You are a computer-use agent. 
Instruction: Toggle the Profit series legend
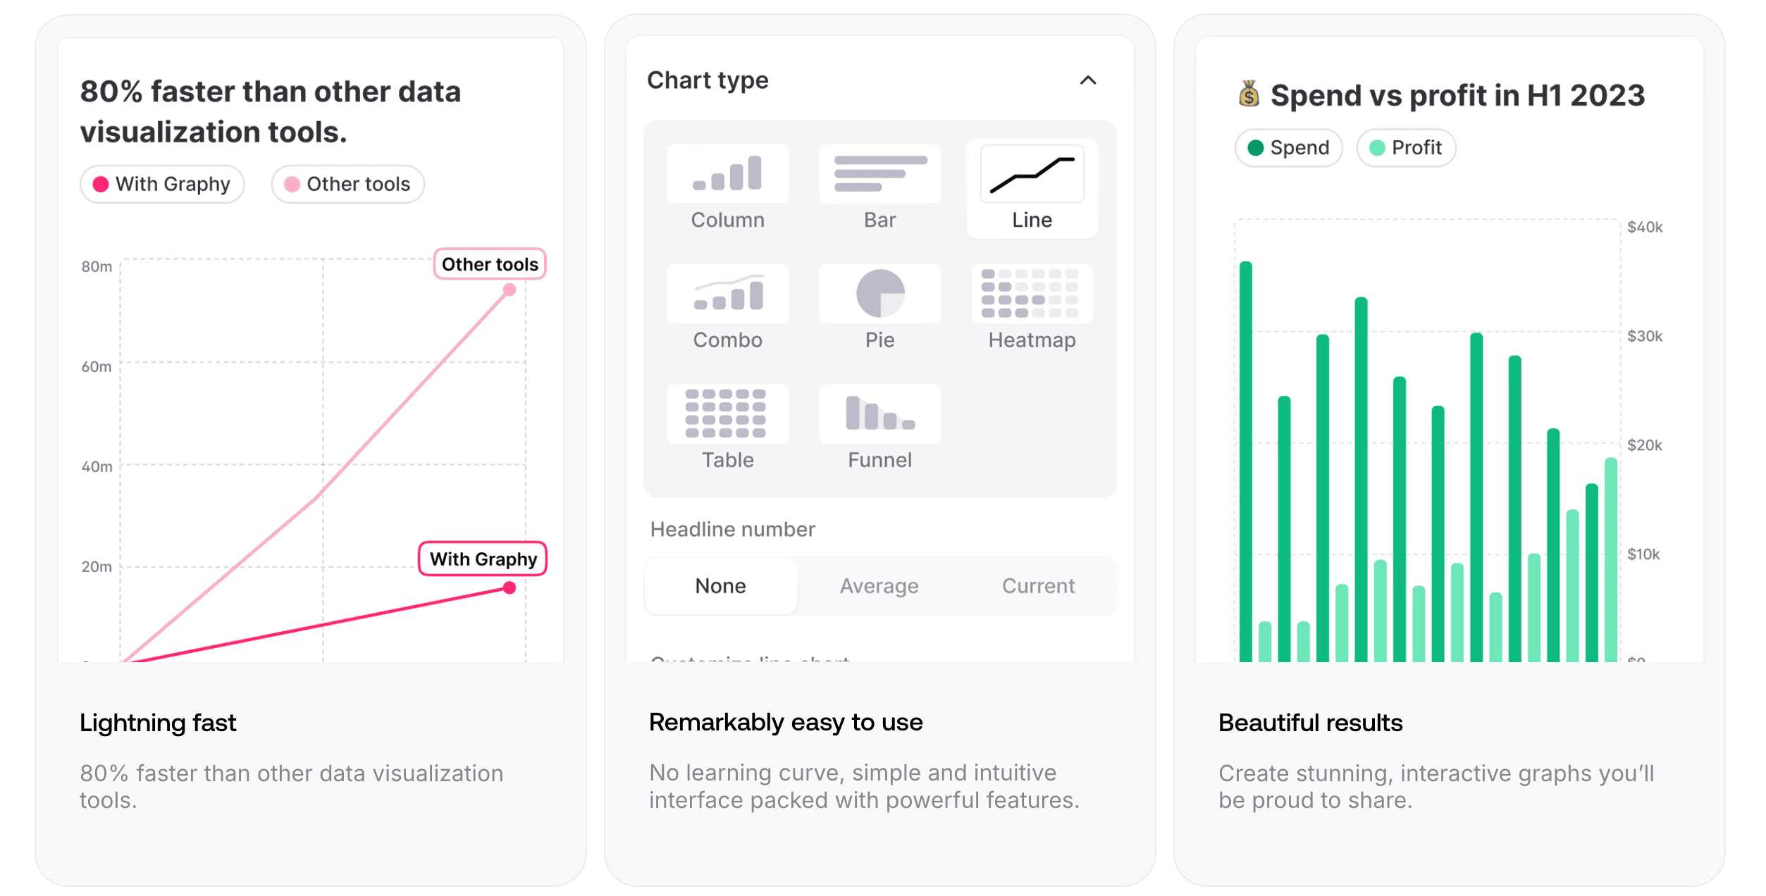[1406, 148]
